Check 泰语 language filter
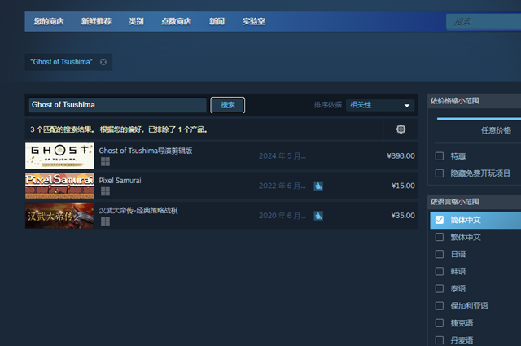This screenshot has height=346, width=521. tap(440, 288)
